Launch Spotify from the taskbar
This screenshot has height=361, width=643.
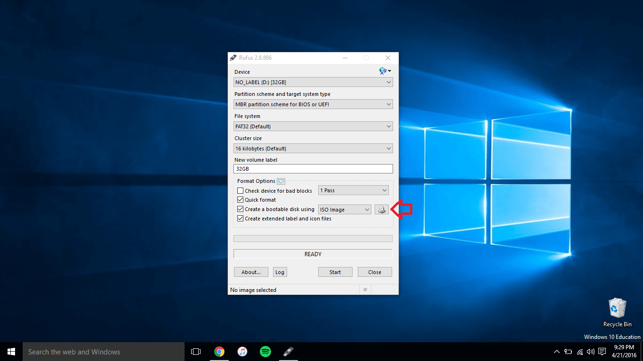(x=265, y=352)
